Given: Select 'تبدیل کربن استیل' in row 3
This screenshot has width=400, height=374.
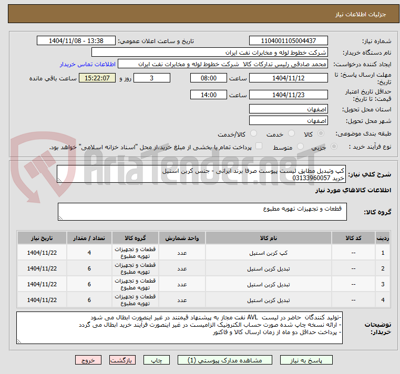Looking at the screenshot, I should (269, 285).
